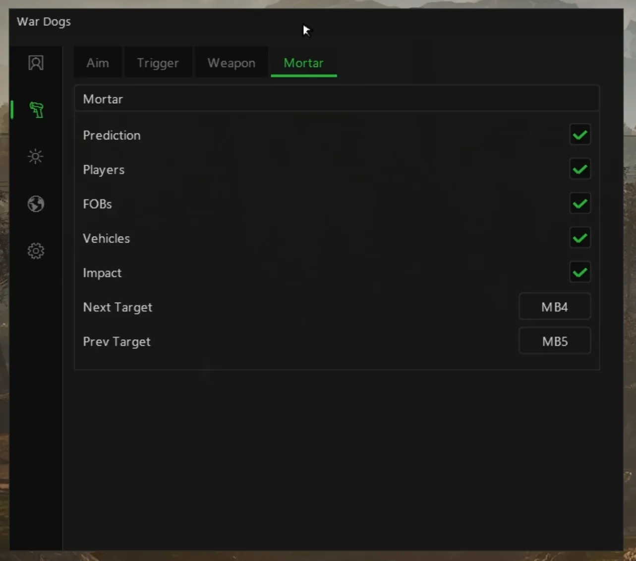The width and height of the screenshot is (636, 561).
Task: Uncheck the Players option
Action: tap(579, 169)
